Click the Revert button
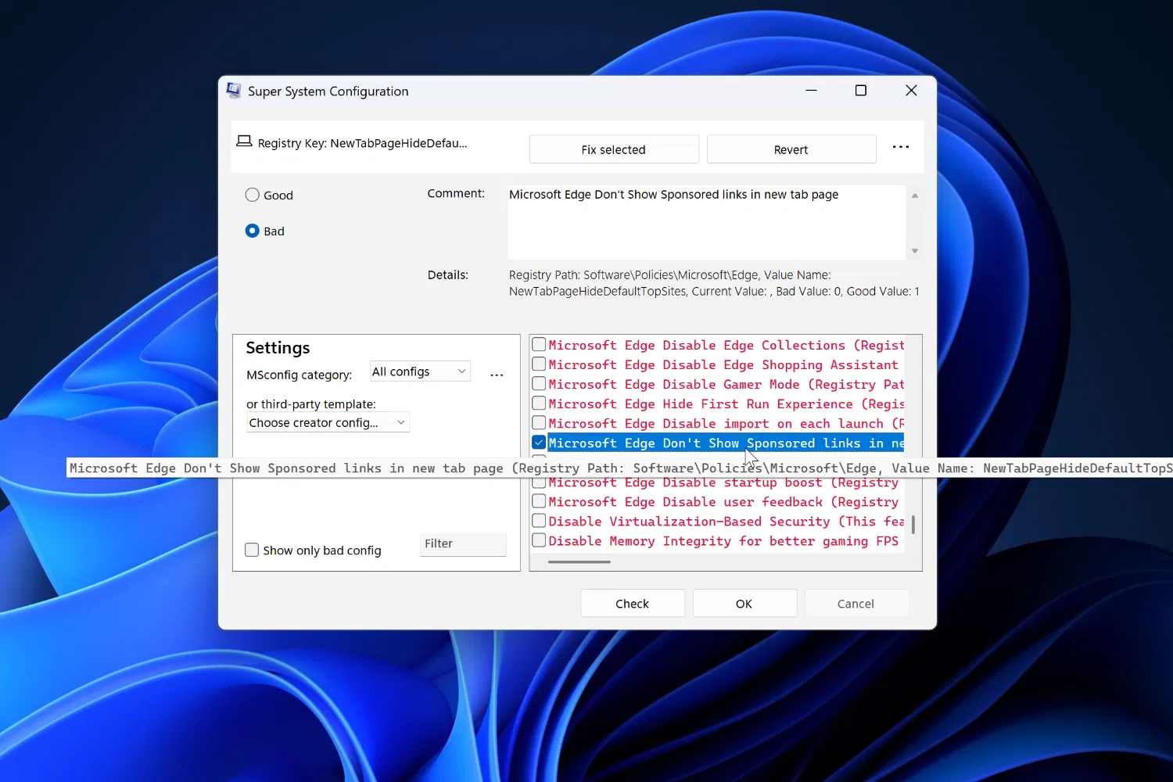Image resolution: width=1173 pixels, height=782 pixels. pyautogui.click(x=791, y=149)
